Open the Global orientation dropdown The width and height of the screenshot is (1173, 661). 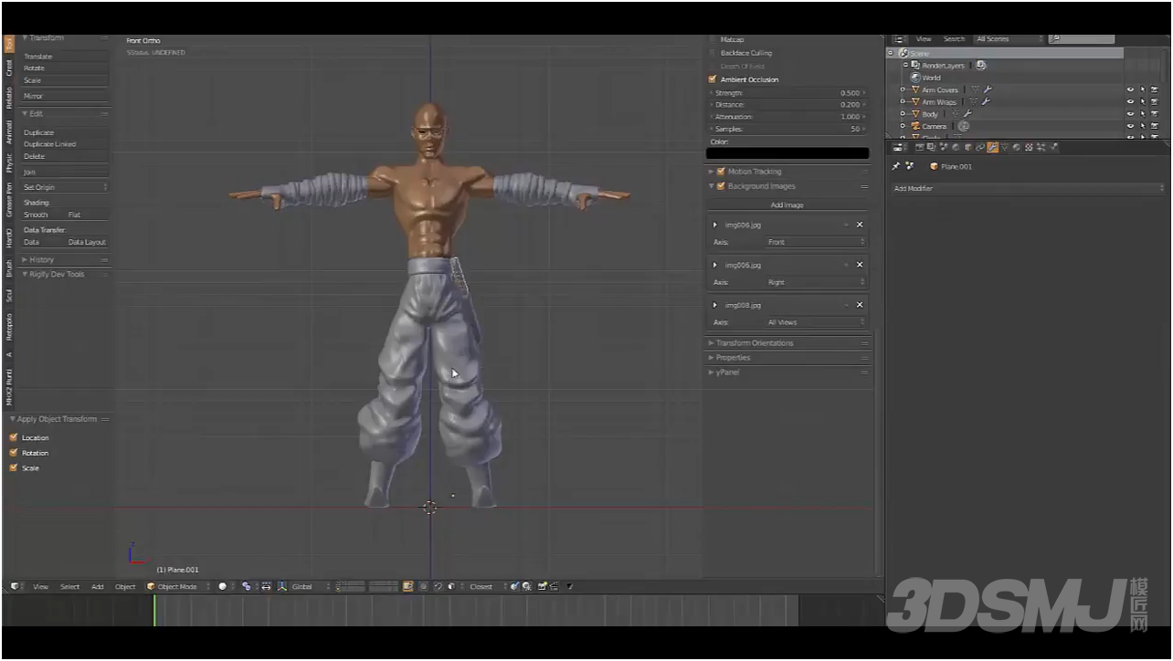tap(309, 586)
